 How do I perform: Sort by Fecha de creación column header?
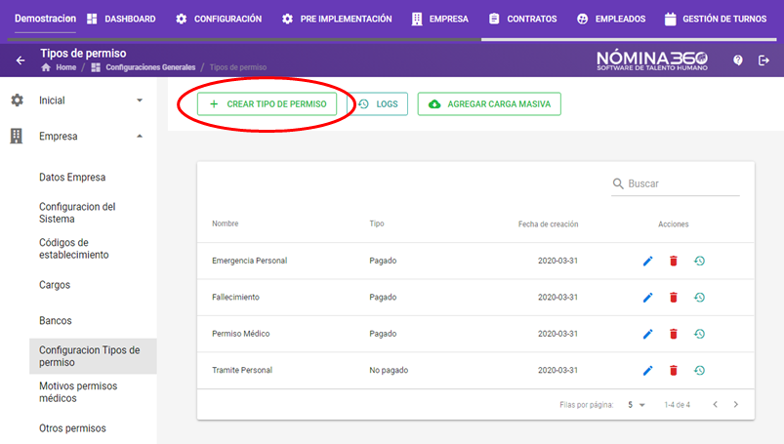point(548,224)
